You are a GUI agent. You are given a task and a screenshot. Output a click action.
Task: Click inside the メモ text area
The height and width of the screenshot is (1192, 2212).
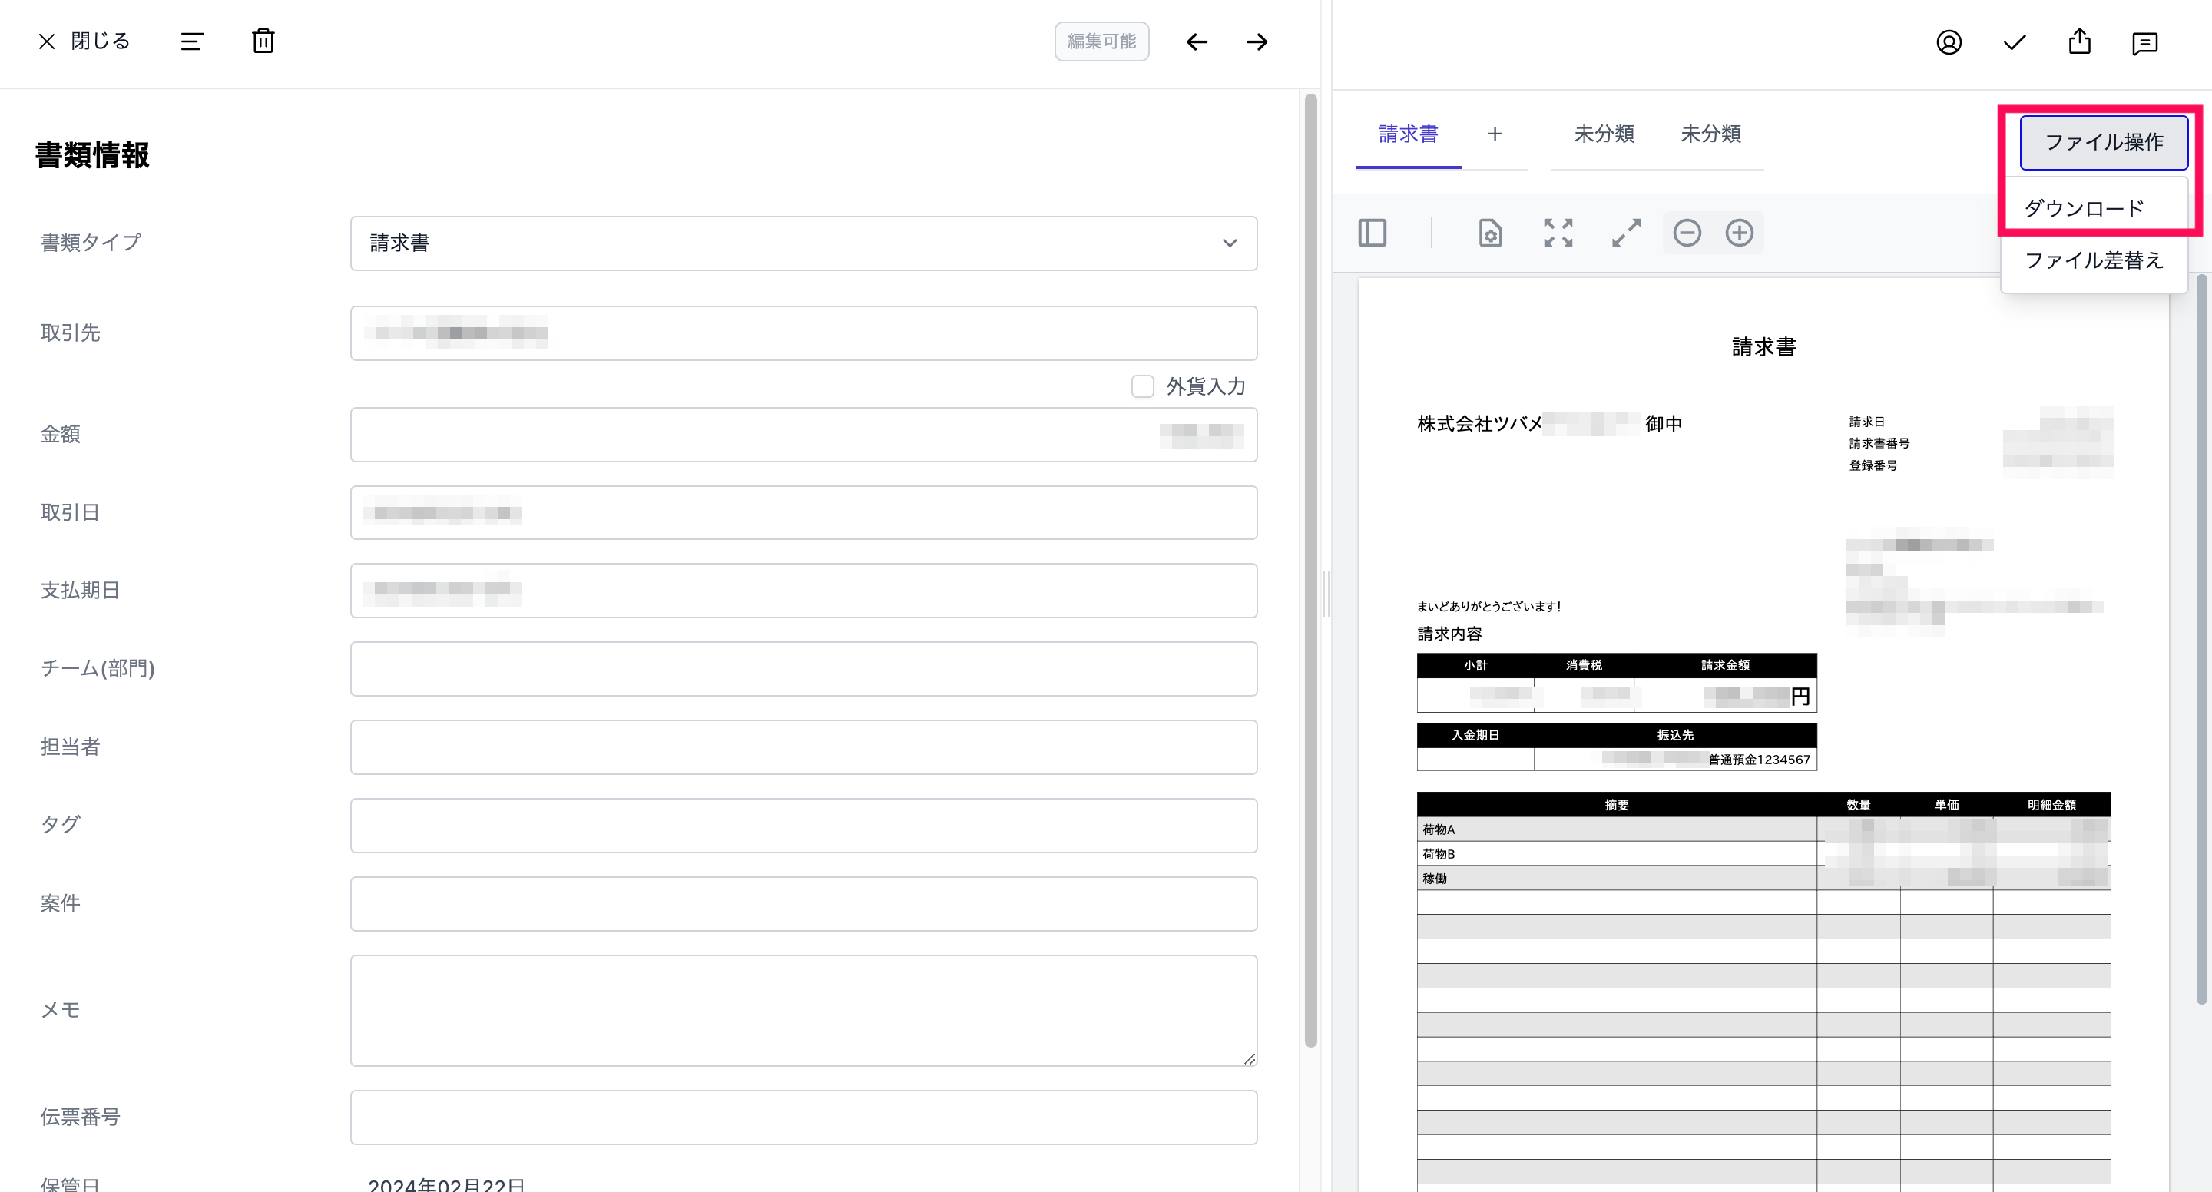pyautogui.click(x=803, y=1010)
